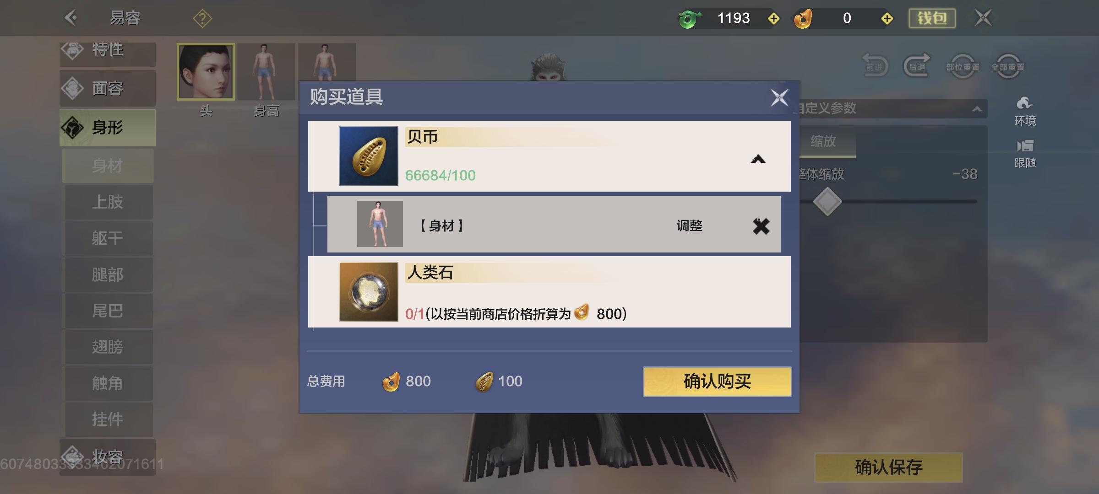Screen dimensions: 1099x494
Task: Add jade currency with plus icon beside 1193
Action: (x=773, y=19)
